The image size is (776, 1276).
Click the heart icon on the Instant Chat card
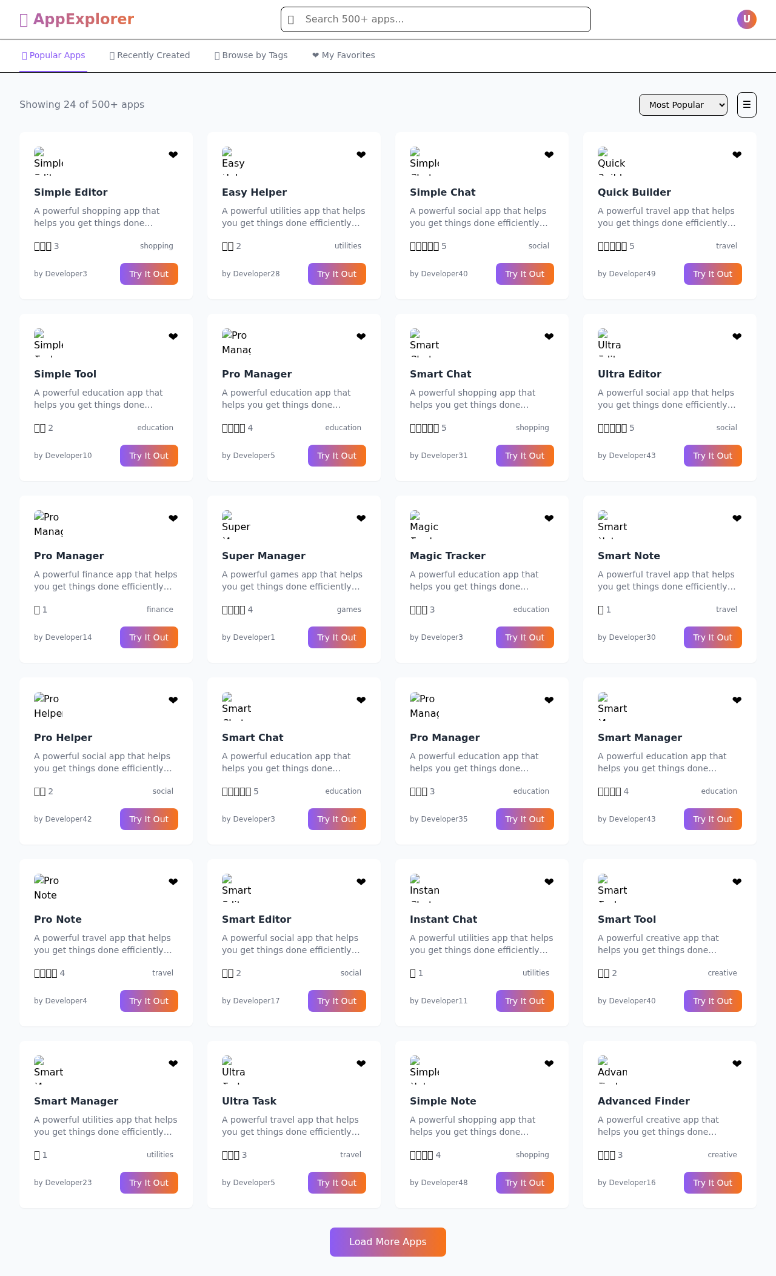coord(549,882)
